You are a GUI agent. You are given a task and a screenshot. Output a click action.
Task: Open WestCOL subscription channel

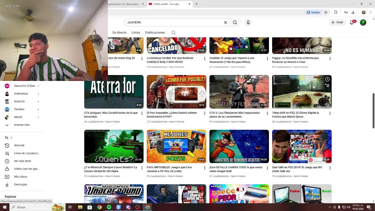click(x=22, y=101)
